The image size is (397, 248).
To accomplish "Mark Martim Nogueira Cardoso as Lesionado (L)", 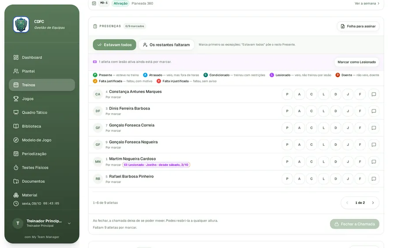I will (x=324, y=162).
